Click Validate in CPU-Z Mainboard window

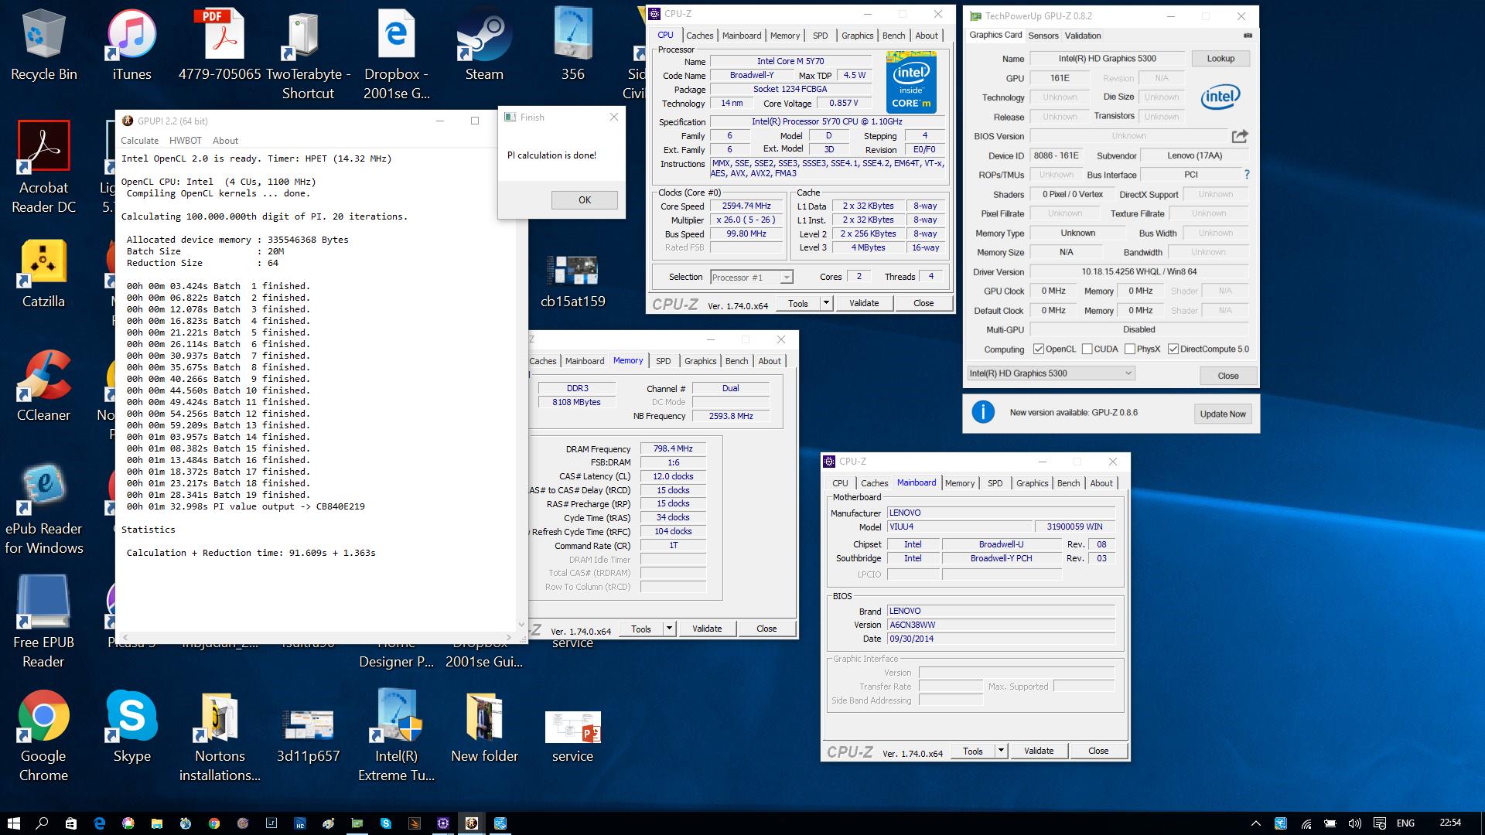tap(1038, 751)
